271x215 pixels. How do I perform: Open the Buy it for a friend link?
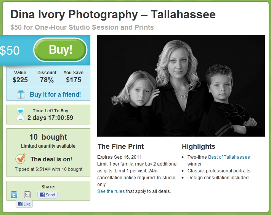55,94
